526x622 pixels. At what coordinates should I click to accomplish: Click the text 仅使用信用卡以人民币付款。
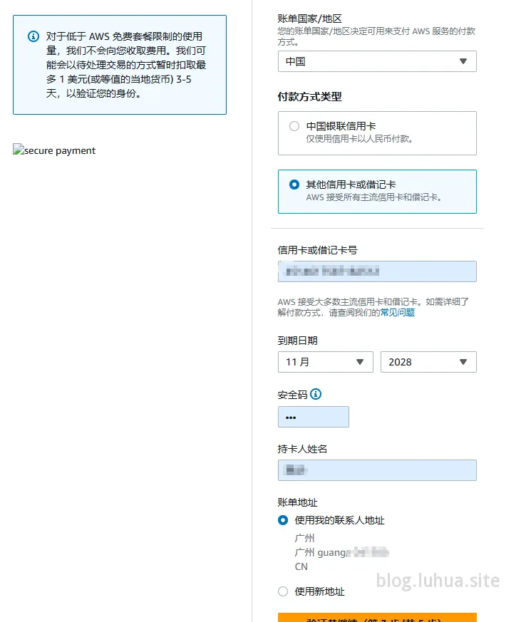[x=359, y=139]
